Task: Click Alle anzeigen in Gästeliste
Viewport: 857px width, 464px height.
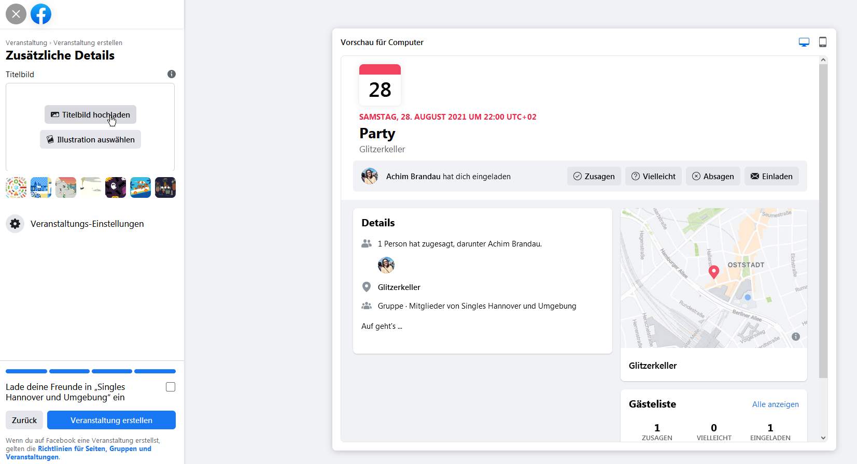Action: click(x=776, y=404)
